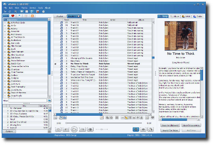Toggle the karaoke button next to repeat
Viewport: 213px width, 145px height.
click(x=150, y=129)
